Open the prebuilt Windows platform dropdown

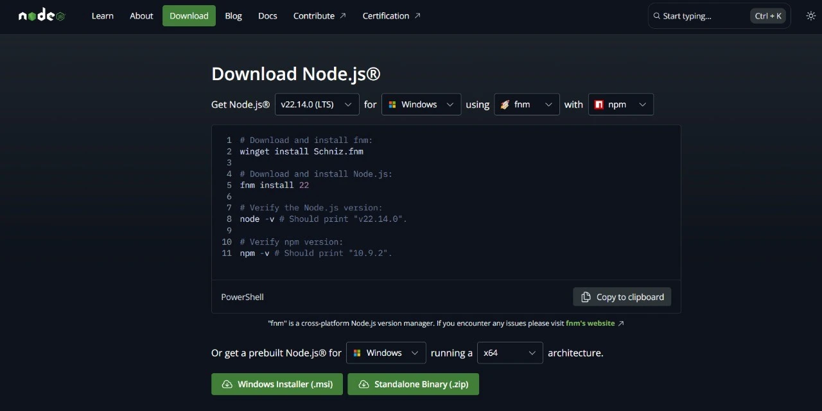pyautogui.click(x=386, y=353)
